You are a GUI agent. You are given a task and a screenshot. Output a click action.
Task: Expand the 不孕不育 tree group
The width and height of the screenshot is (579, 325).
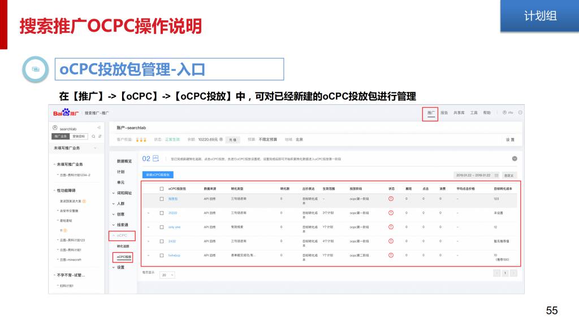click(x=69, y=275)
